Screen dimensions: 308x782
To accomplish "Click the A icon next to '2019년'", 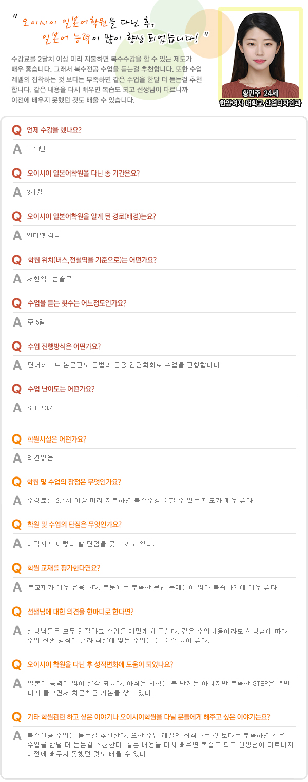I will [x=17, y=149].
